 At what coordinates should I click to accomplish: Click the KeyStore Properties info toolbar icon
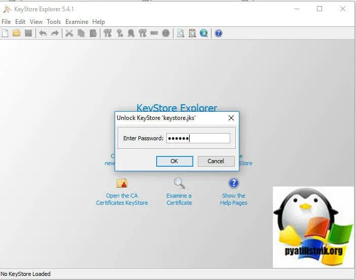166,33
